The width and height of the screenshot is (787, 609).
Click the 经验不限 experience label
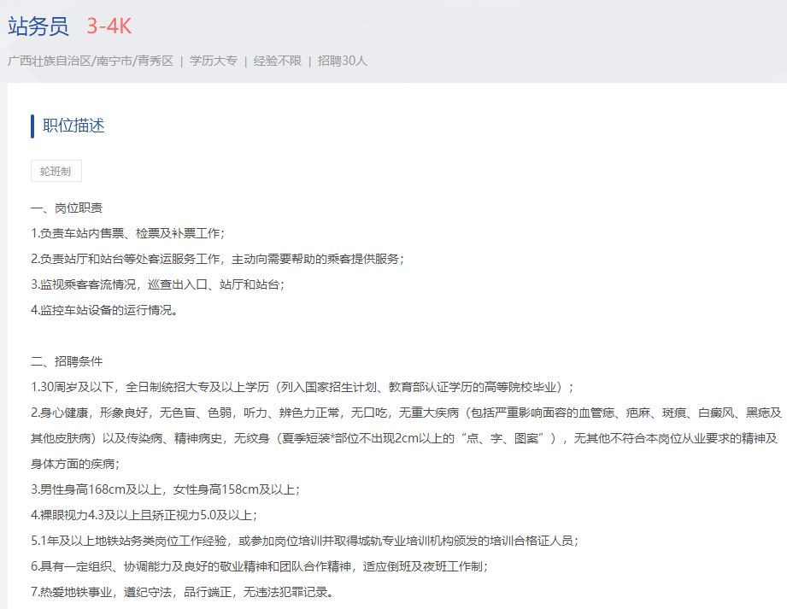point(278,61)
